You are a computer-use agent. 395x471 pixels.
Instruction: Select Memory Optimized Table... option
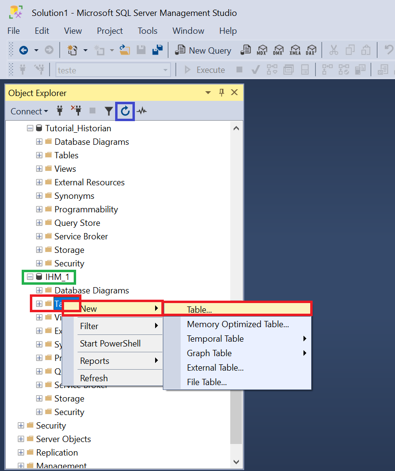[237, 324]
